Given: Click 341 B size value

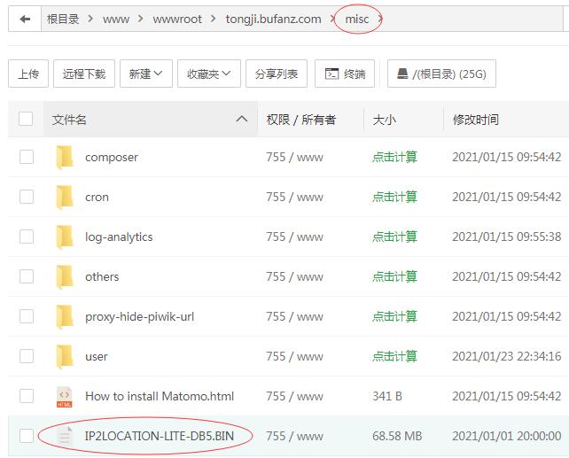Looking at the screenshot, I should [x=387, y=396].
